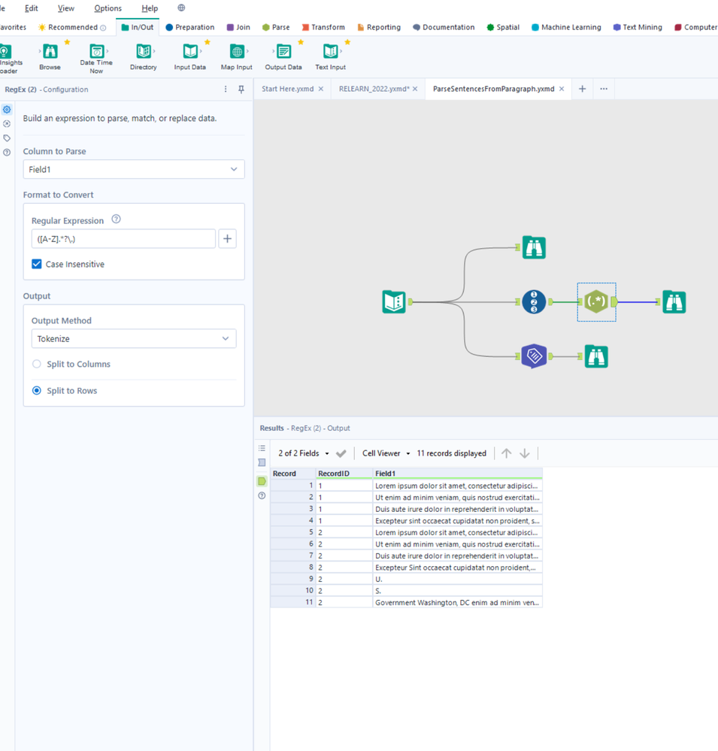
Task: Switch to the Spatial tool category
Action: click(x=503, y=27)
